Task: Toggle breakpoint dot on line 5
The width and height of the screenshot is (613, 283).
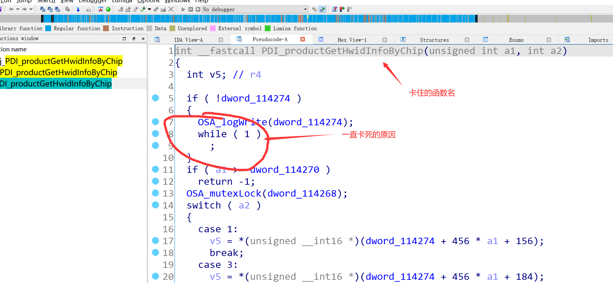Action: point(155,98)
